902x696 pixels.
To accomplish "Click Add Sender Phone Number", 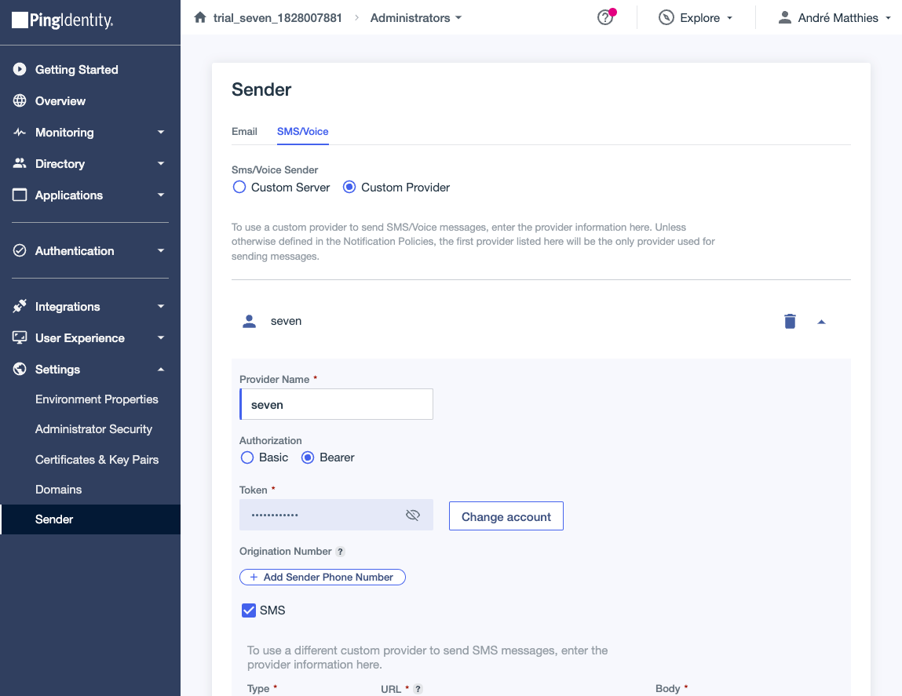I will click(322, 577).
